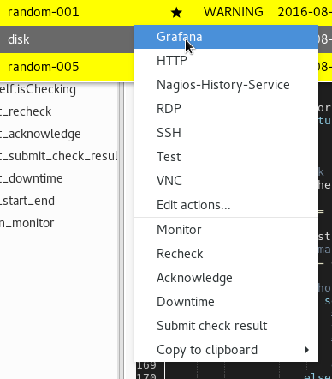Click line number 169 in editor gutter
The image size is (332, 379).
[x=146, y=365]
